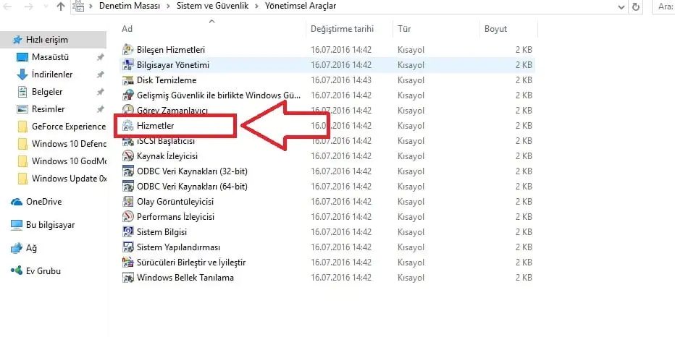Expand the chevron after Sistem ve Güvenlik
This screenshot has width=675, height=337.
[x=256, y=6]
